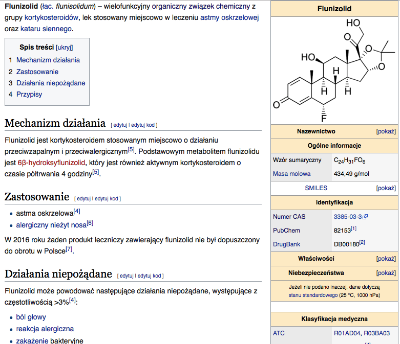
Task: Edit code of Mechanizm działania section
Action: 143,125
